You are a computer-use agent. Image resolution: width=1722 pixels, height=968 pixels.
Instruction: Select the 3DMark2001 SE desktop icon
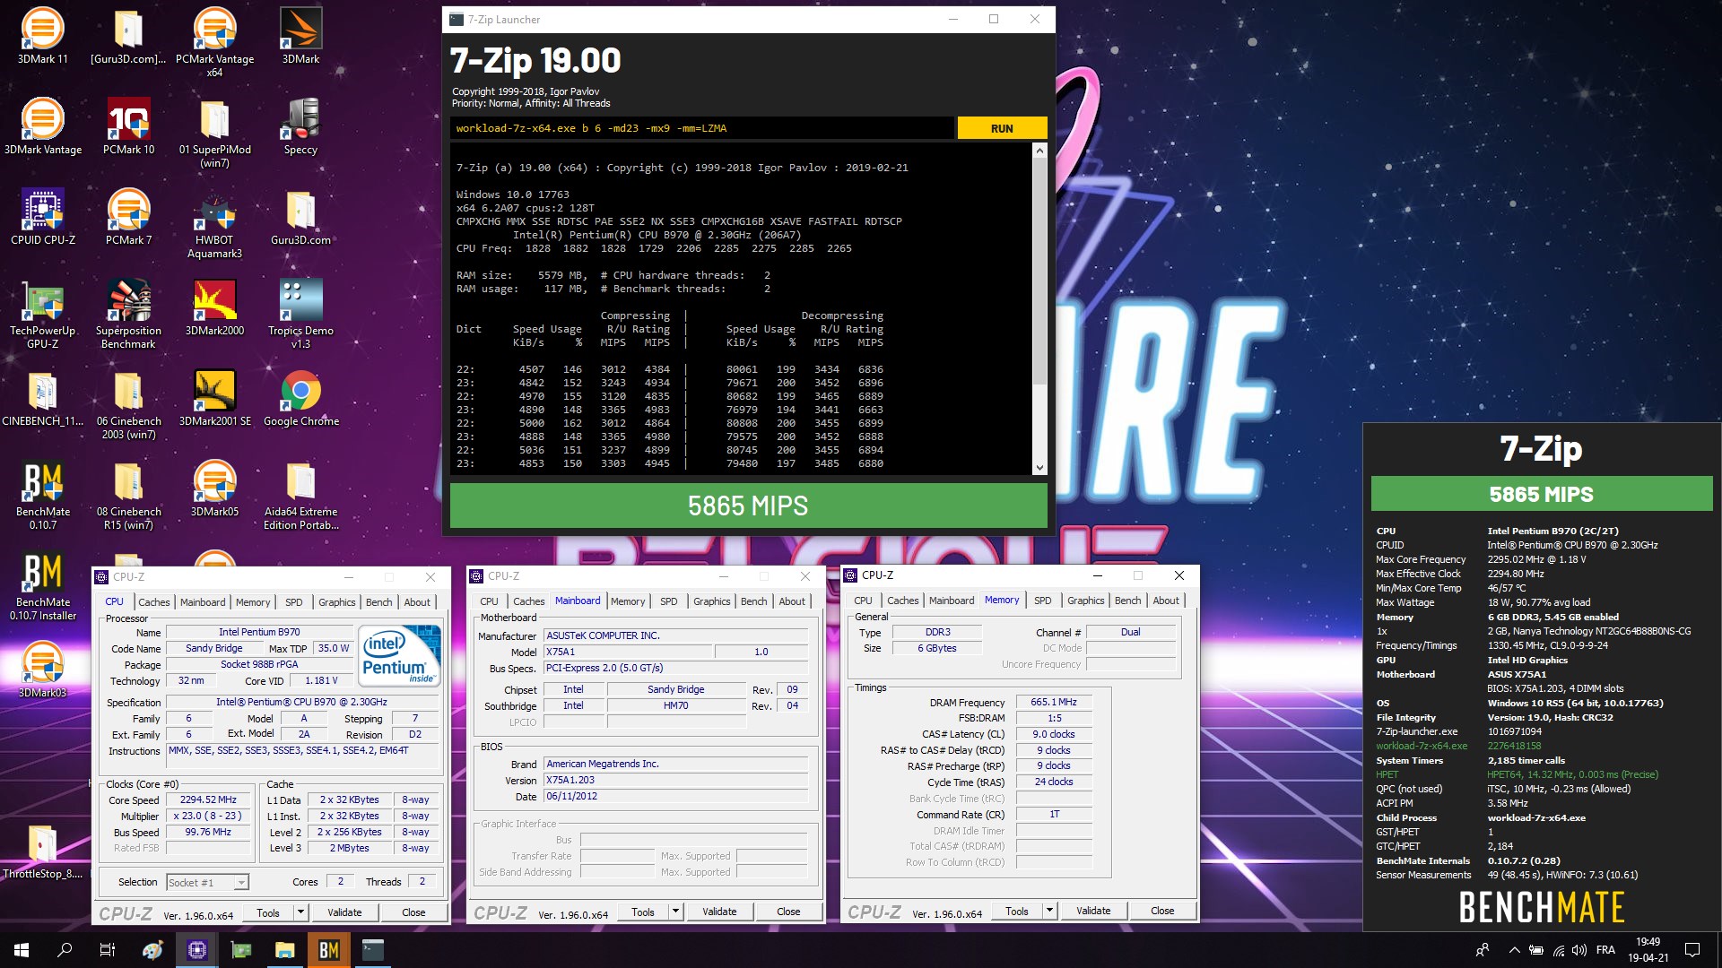[x=214, y=398]
